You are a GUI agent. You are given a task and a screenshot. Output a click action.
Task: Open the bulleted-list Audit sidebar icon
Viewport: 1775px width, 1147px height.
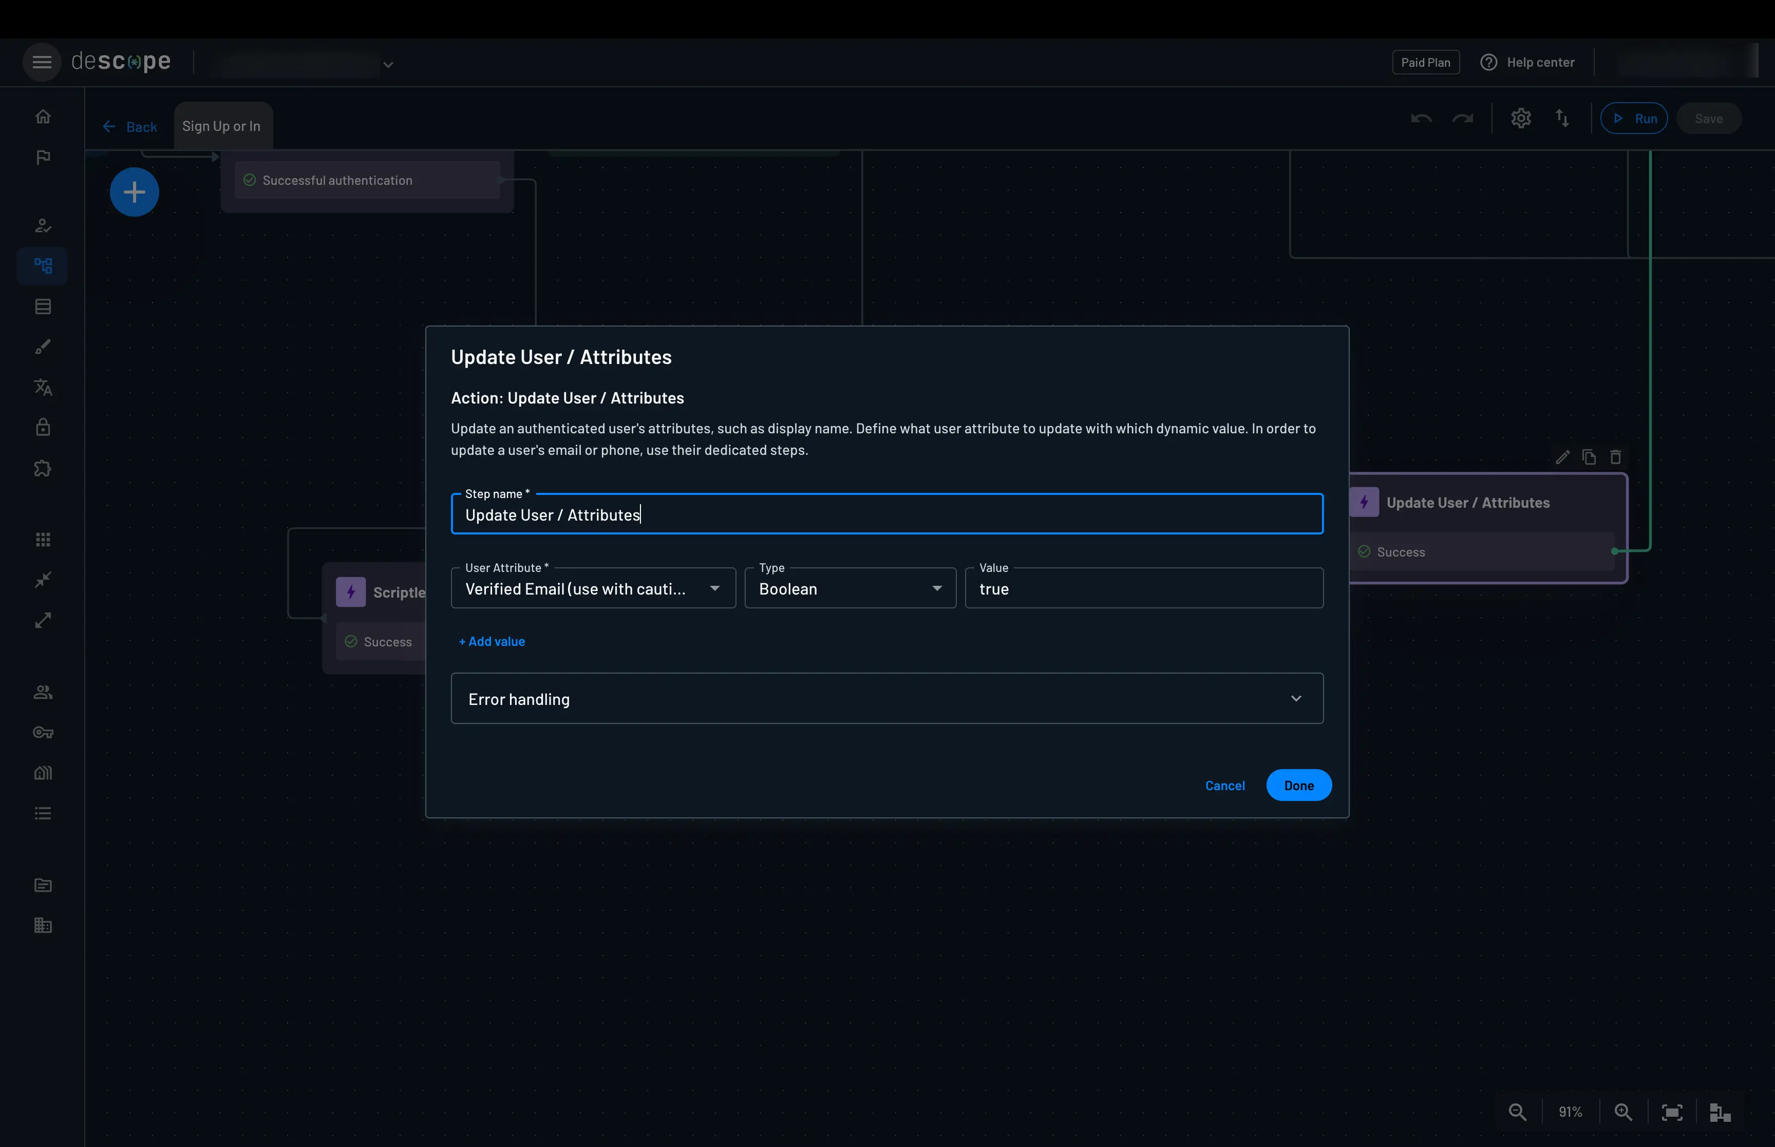[x=43, y=813]
